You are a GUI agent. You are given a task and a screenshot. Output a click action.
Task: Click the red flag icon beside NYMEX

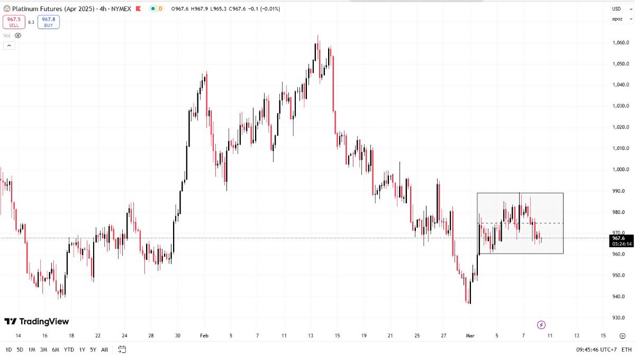point(139,9)
